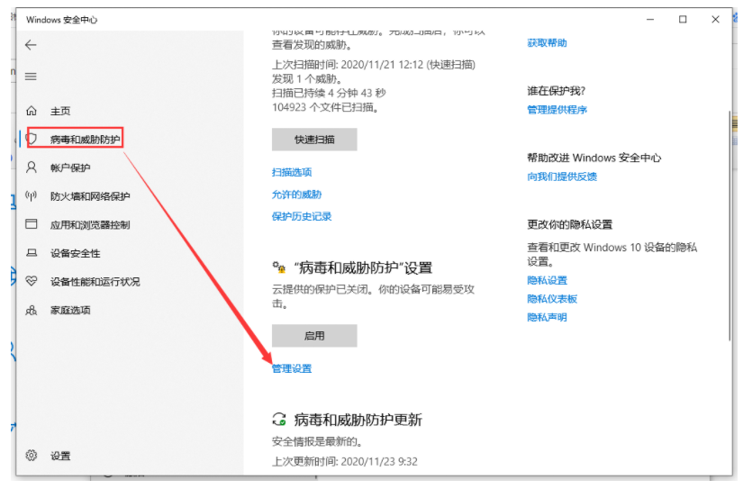Open 防火墙和网络保护 section
This screenshot has width=743, height=489.
[x=90, y=196]
